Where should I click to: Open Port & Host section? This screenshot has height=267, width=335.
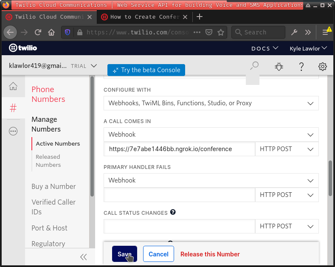point(49,228)
